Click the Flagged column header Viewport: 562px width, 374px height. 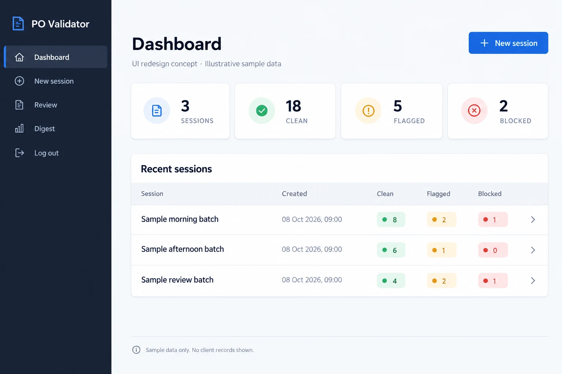tap(438, 194)
